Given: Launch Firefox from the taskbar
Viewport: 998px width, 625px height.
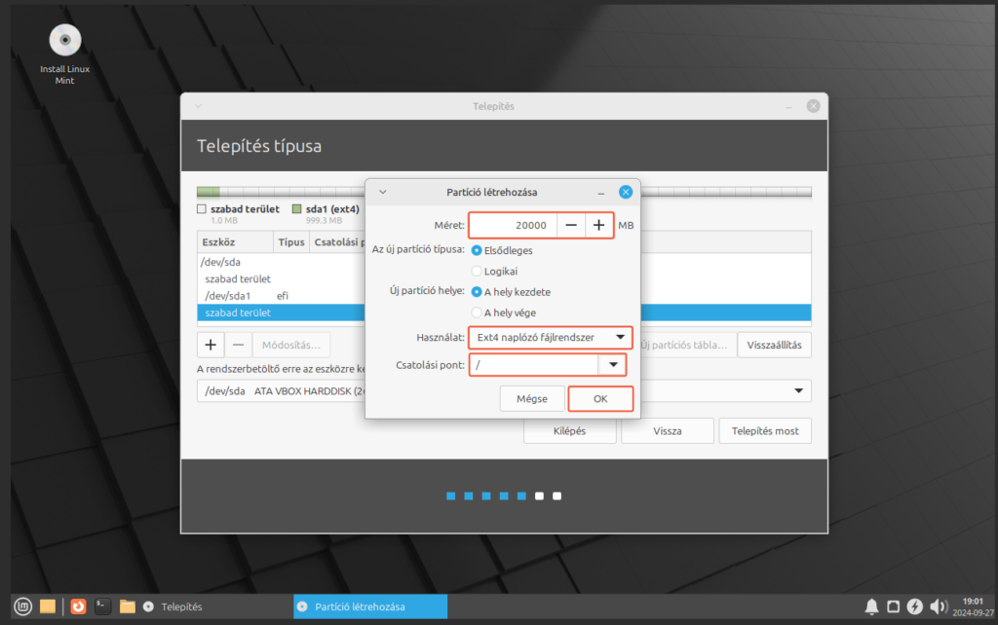Looking at the screenshot, I should 78,607.
